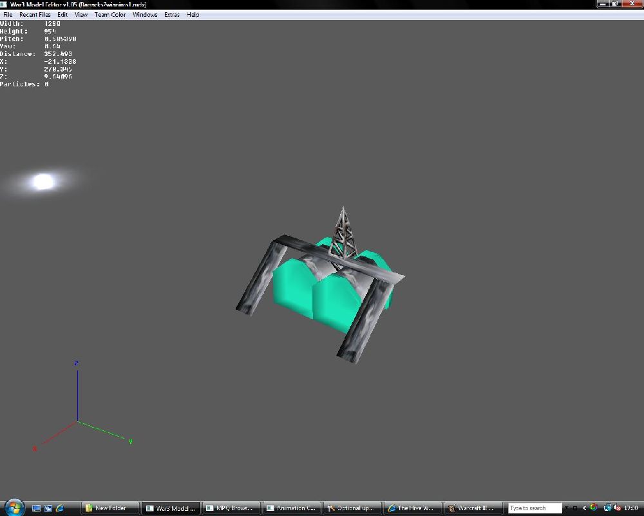
Task: Click the network icon in system tray
Action: point(607,508)
